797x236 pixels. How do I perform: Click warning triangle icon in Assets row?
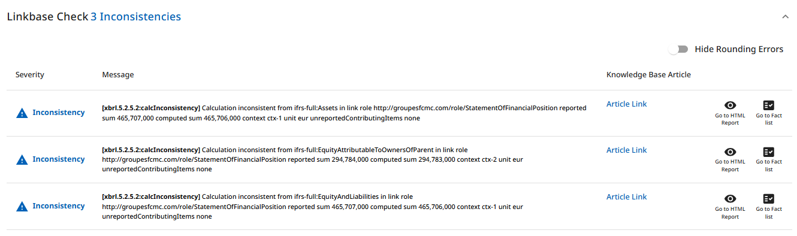click(x=22, y=113)
